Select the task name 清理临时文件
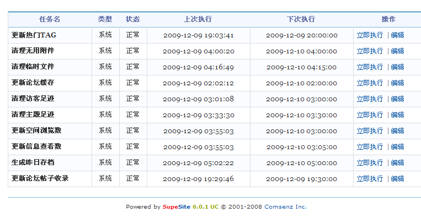Image resolution: width=421 pixels, height=218 pixels. click(x=33, y=67)
